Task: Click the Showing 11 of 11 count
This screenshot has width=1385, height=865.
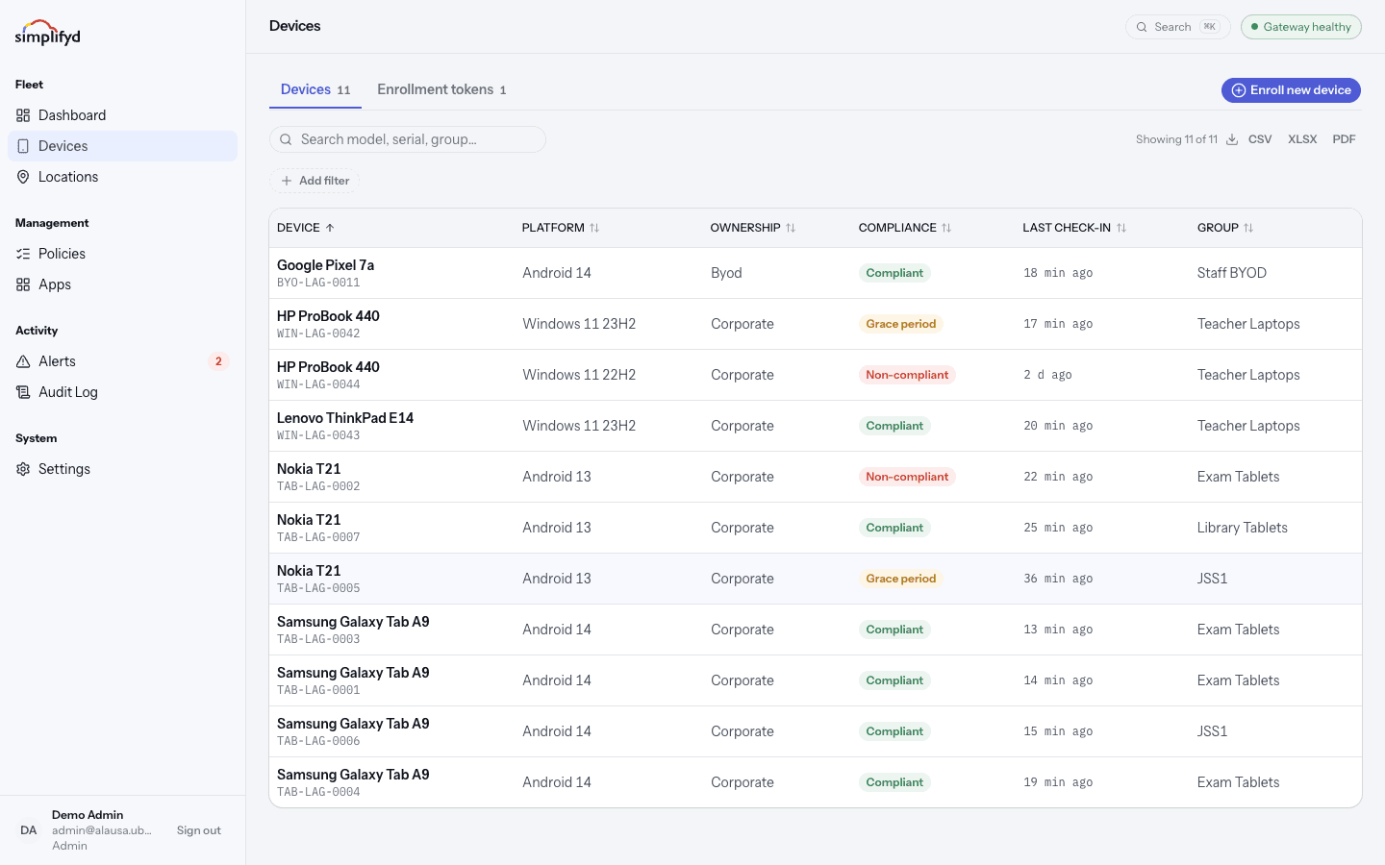Action: coord(1176,139)
